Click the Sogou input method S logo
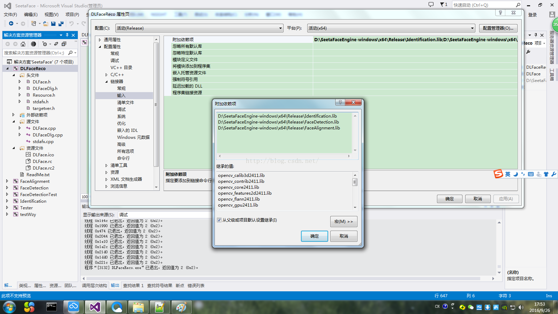 (498, 174)
